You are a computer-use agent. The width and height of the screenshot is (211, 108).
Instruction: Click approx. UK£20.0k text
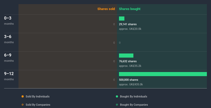pos(130,29)
